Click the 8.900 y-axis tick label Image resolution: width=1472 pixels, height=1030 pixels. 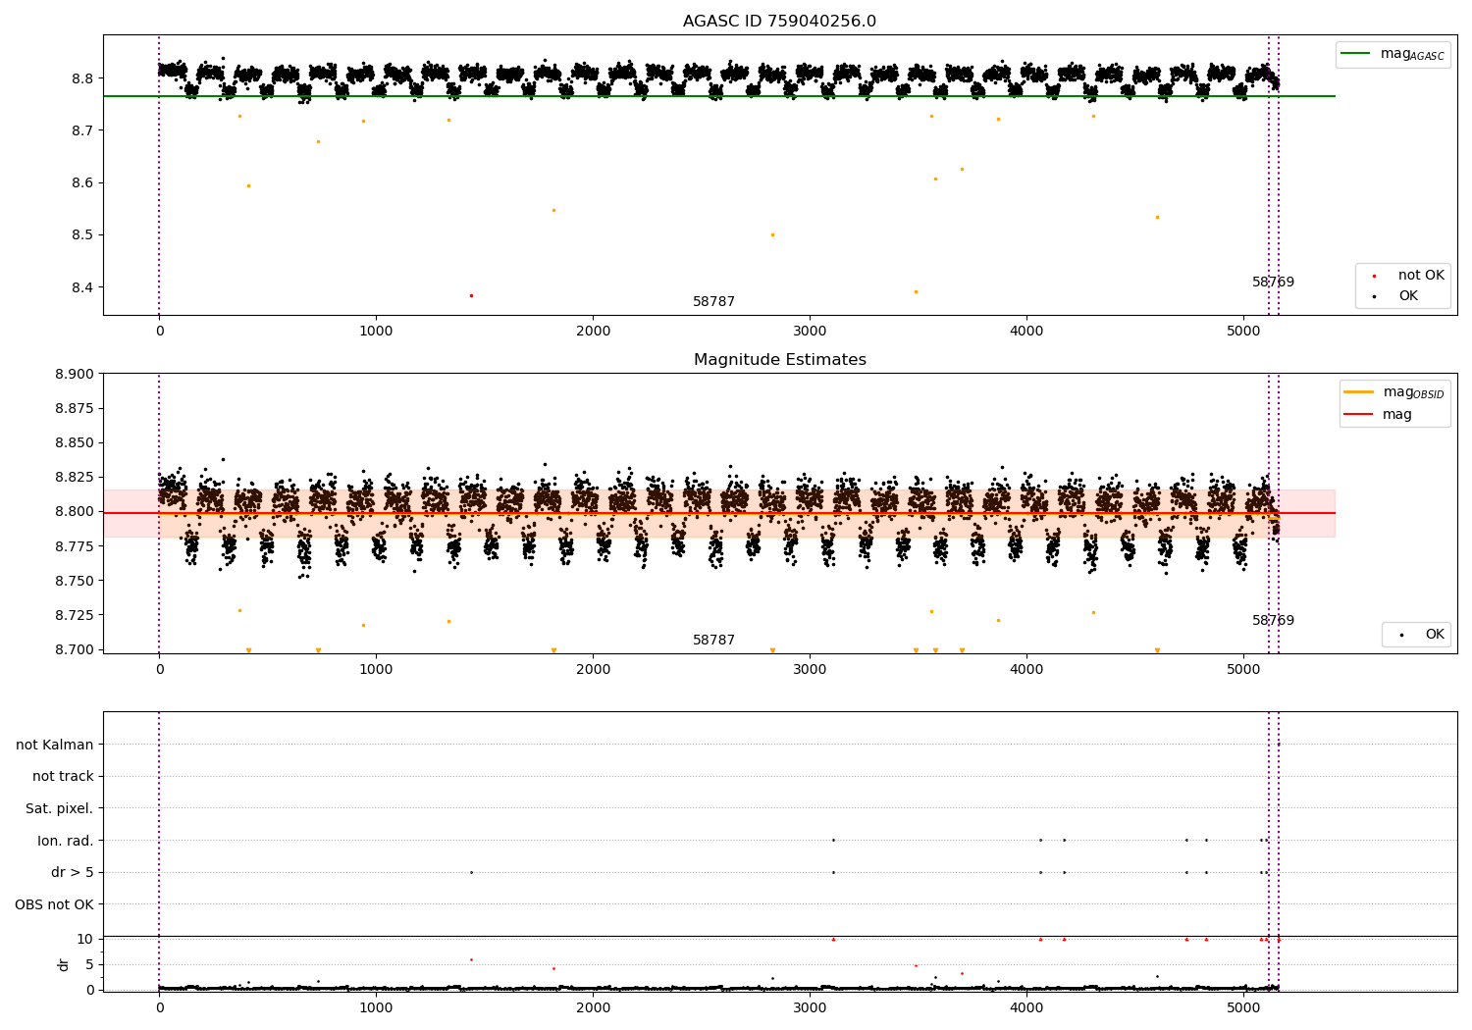[x=76, y=374]
